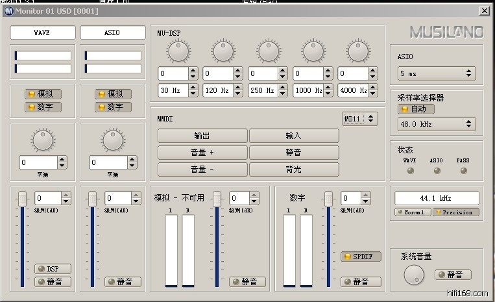Viewport: 495px width, 302px height.
Task: Select the Precision mode option
Action: pyautogui.click(x=456, y=212)
